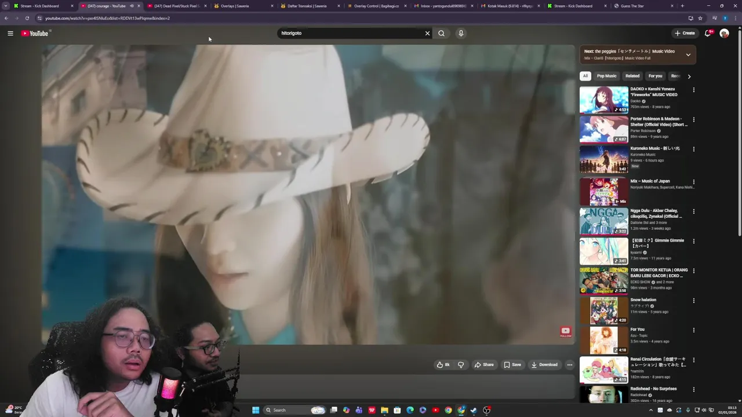The width and height of the screenshot is (742, 417).
Task: Run search with the magnifier button
Action: (441, 33)
